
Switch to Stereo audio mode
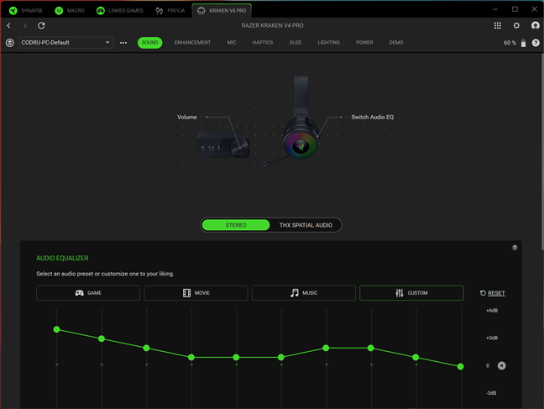click(x=236, y=225)
